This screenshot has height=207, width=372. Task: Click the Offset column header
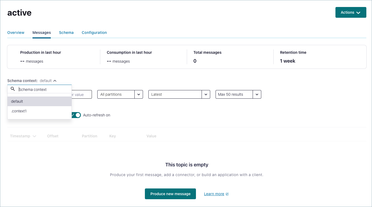click(53, 136)
